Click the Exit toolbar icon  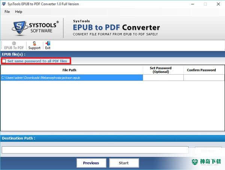point(48,45)
